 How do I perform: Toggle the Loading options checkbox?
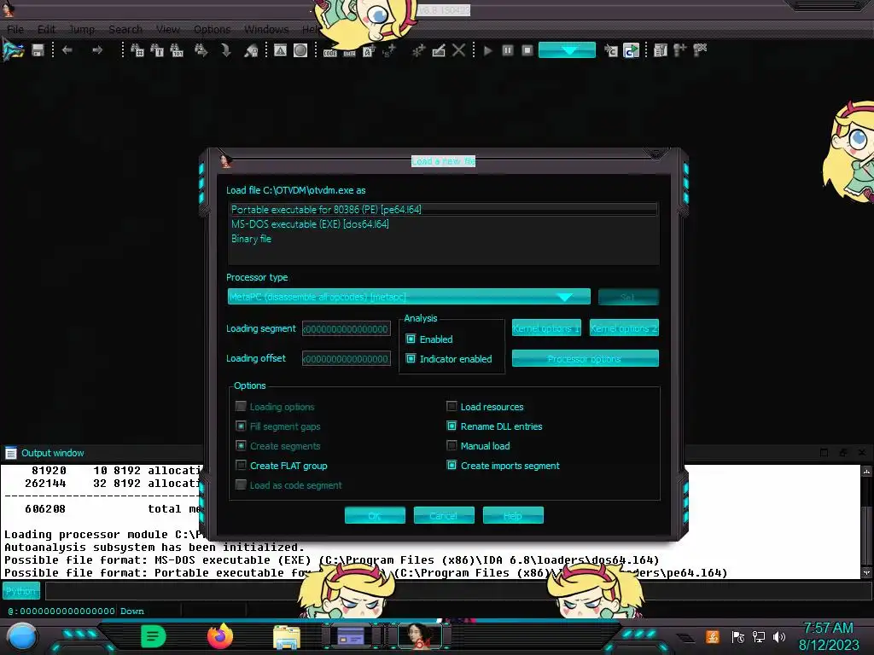[241, 406]
